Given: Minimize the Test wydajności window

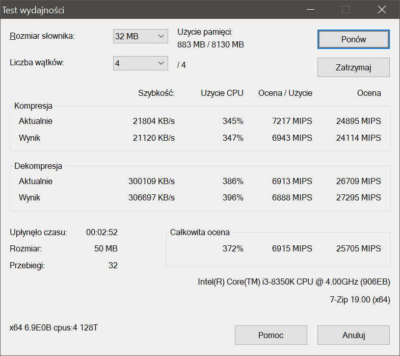Looking at the screenshot, I should click(x=310, y=10).
